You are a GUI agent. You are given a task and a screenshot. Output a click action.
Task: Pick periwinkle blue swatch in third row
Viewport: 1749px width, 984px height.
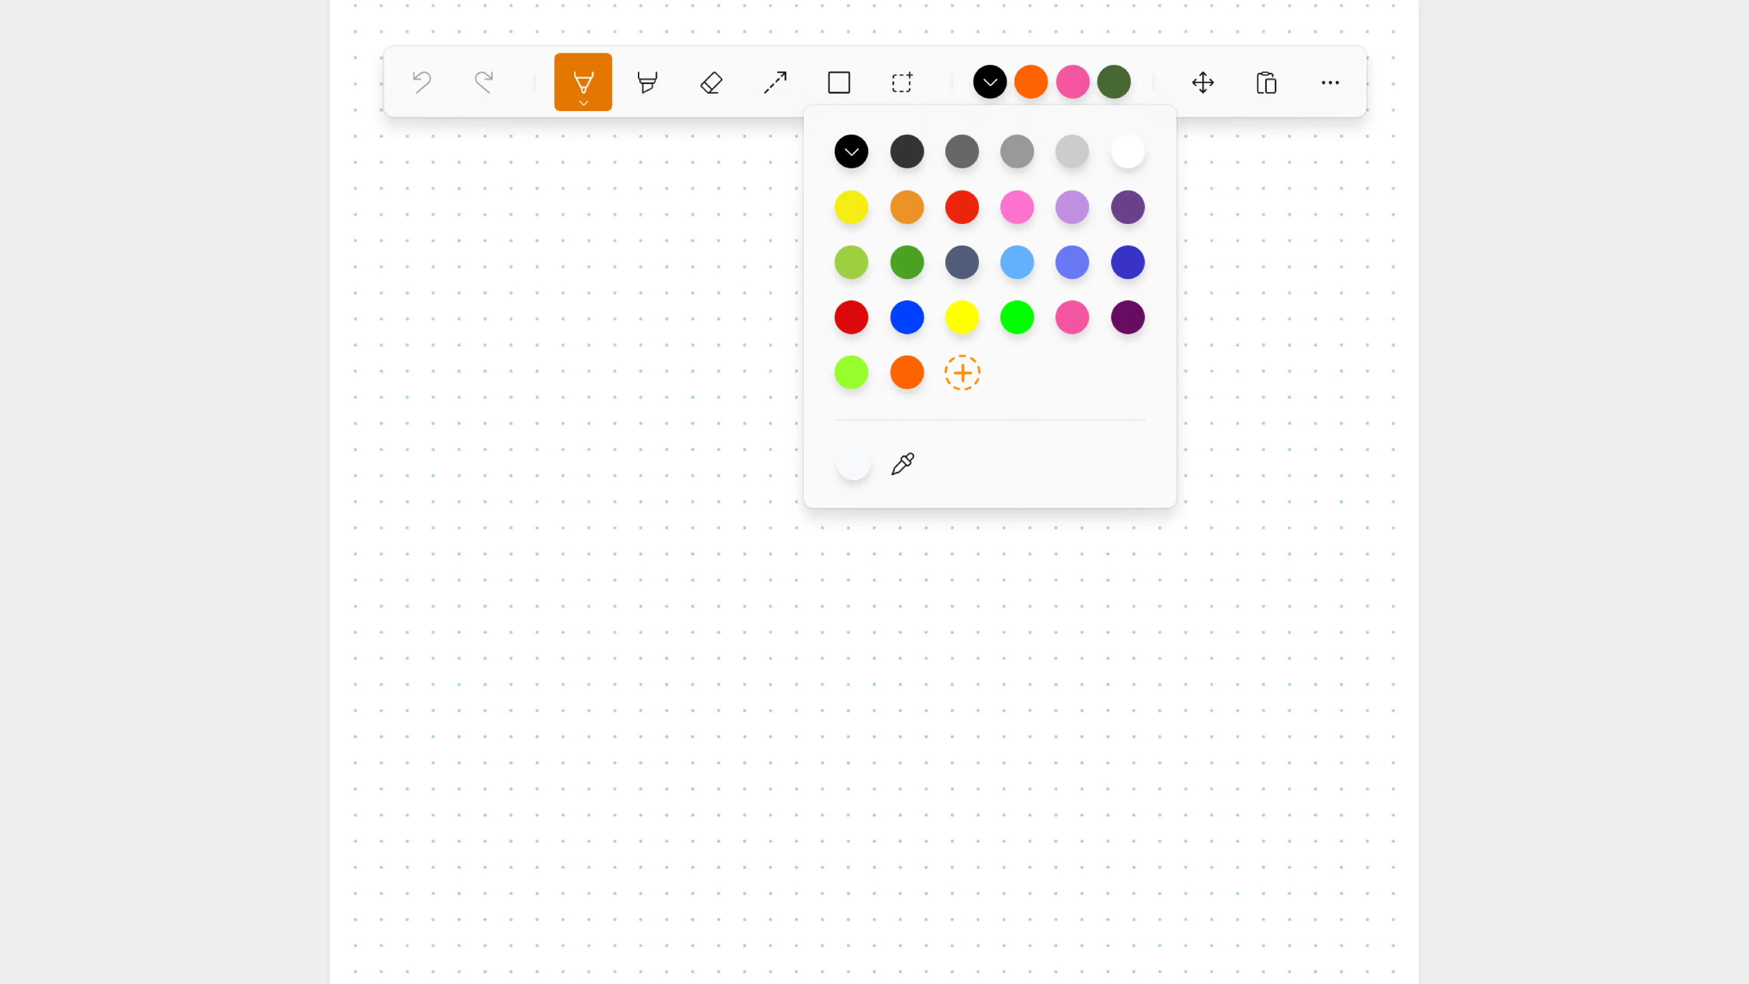coord(1072,262)
